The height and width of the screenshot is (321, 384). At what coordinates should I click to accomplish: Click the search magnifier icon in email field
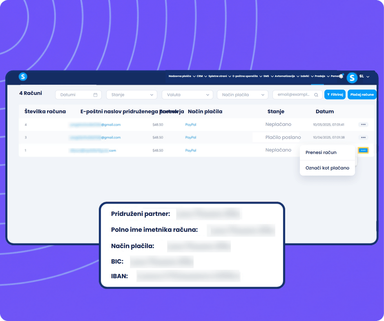point(316,95)
